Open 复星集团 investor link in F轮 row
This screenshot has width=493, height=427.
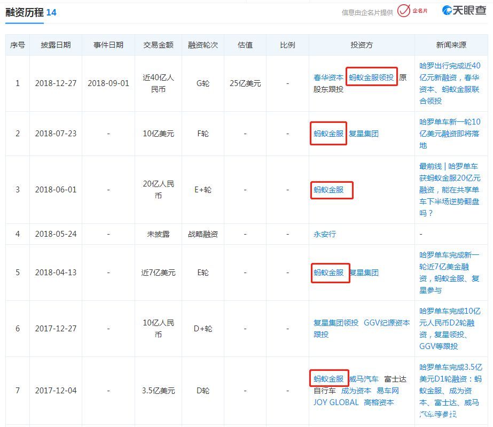[363, 134]
